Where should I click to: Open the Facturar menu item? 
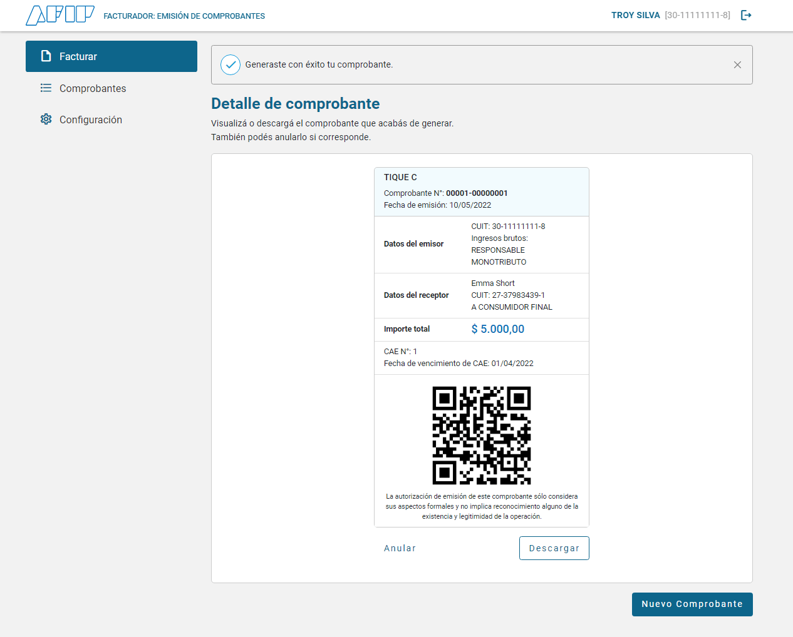pos(111,56)
